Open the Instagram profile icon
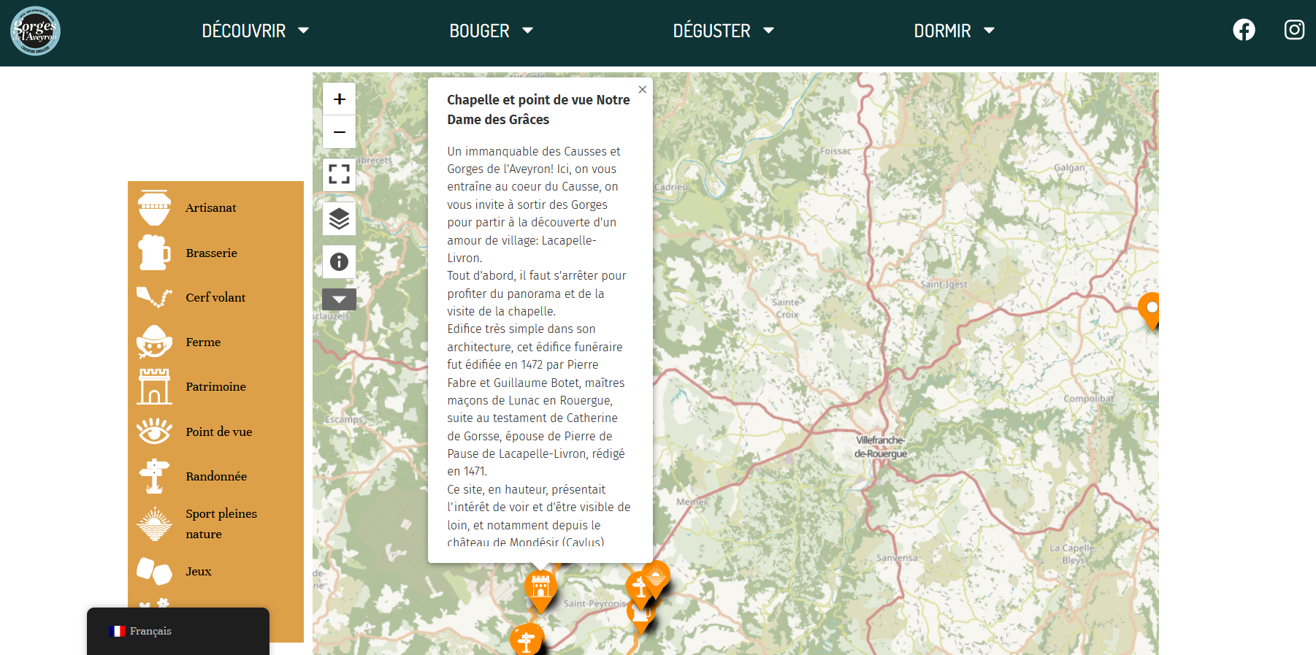The width and height of the screenshot is (1316, 655). point(1294,30)
